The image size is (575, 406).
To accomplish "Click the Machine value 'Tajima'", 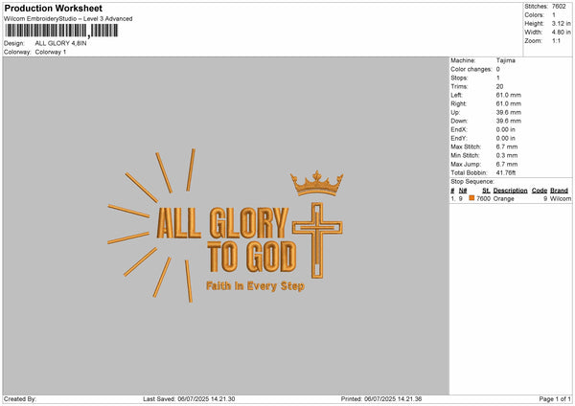I will (506, 60).
